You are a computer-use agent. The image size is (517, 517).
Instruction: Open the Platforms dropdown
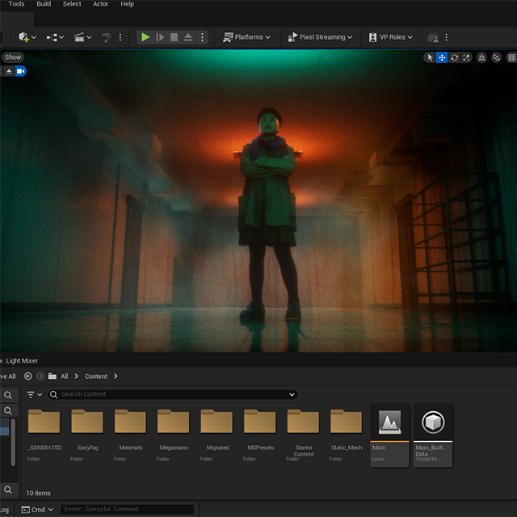tap(247, 37)
